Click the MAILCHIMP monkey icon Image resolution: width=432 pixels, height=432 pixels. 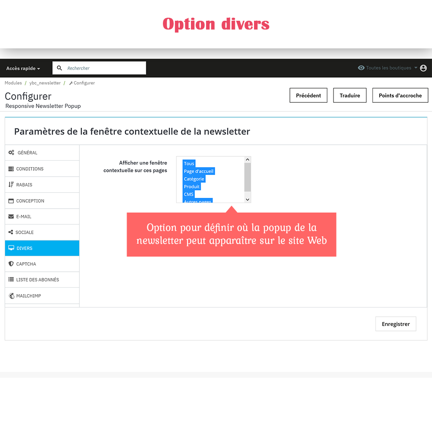pyautogui.click(x=11, y=295)
